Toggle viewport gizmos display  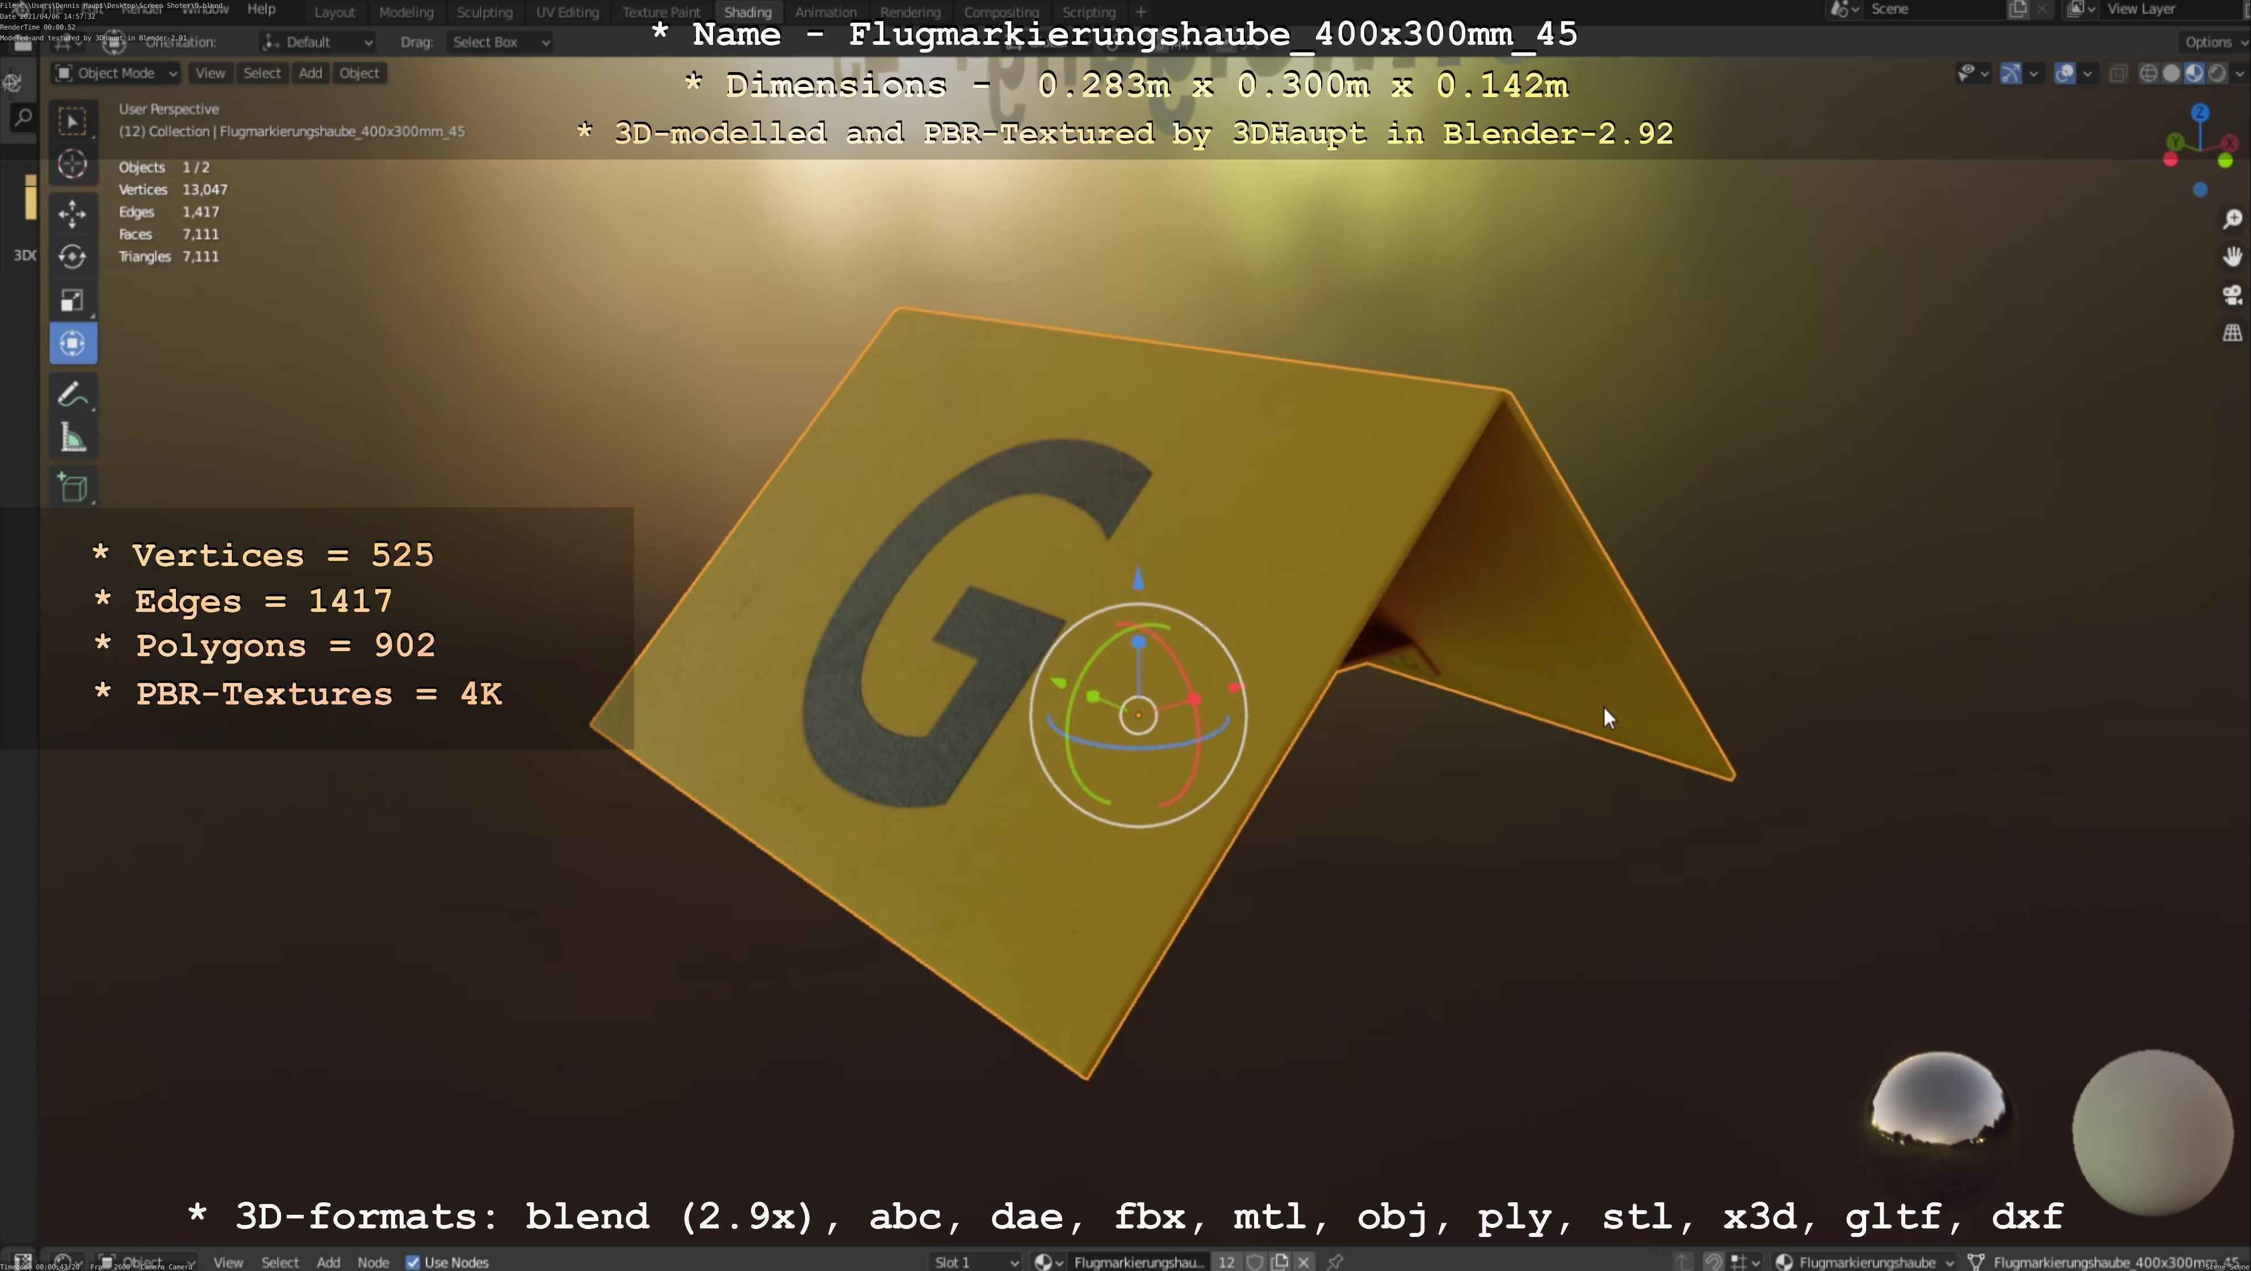pos(2011,73)
